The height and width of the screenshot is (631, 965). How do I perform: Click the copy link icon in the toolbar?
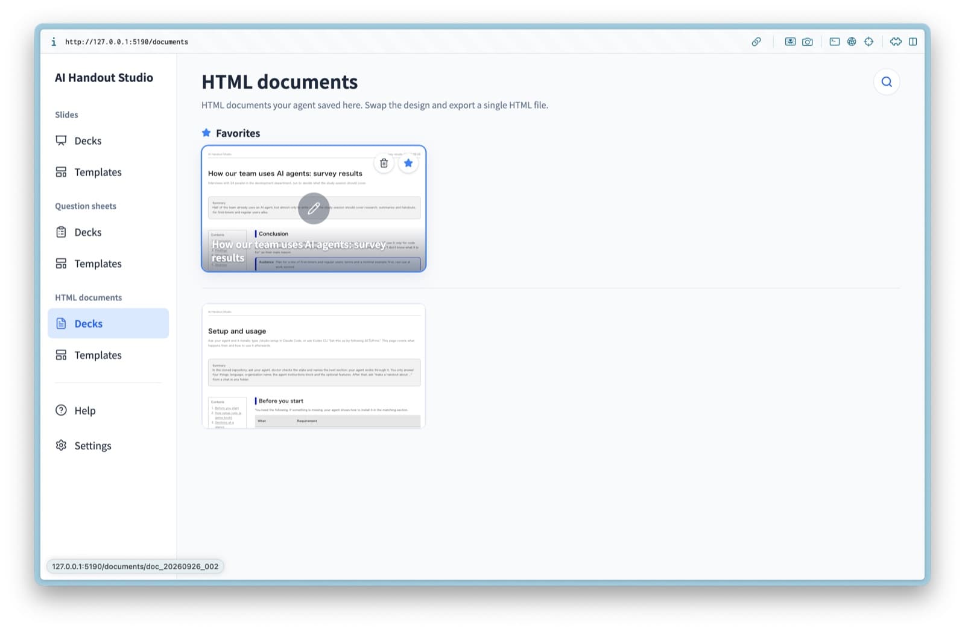(756, 42)
